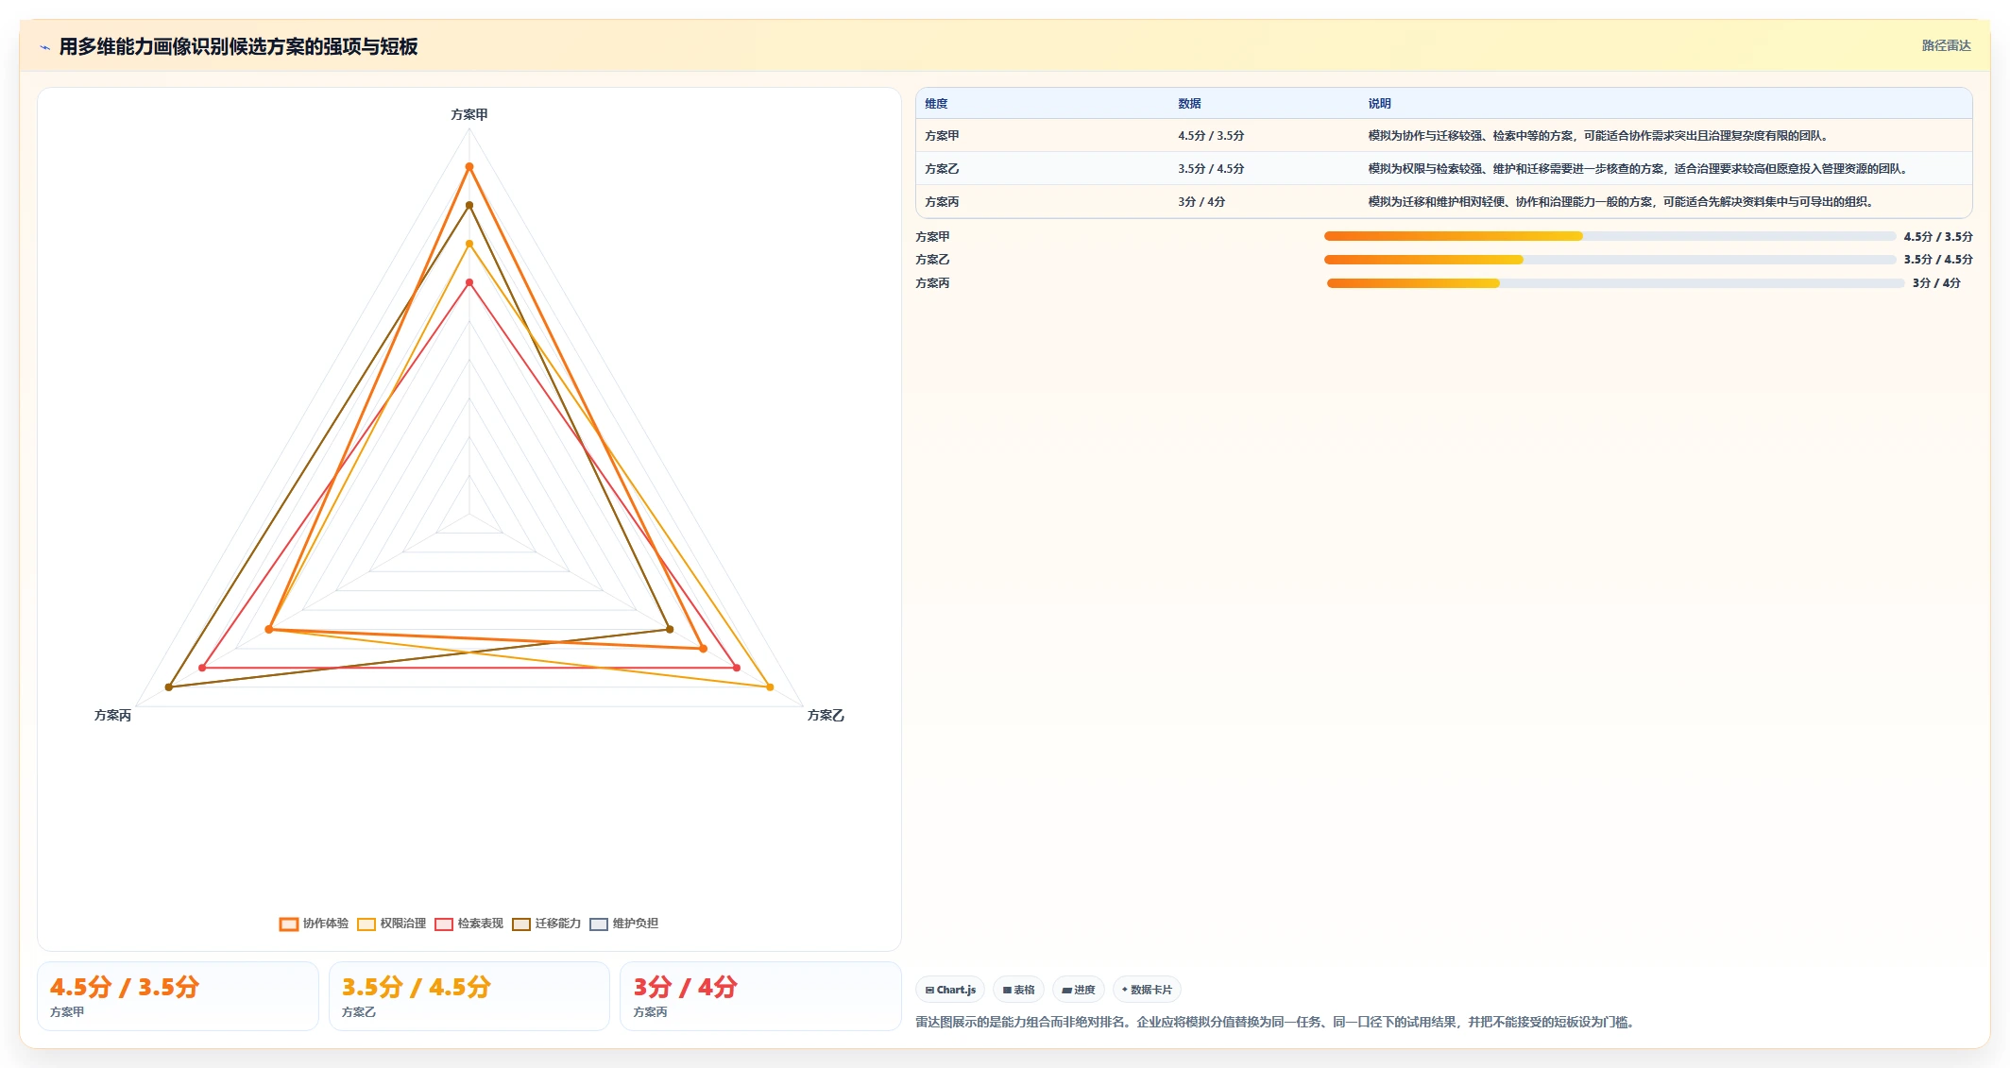
Task: Click the 方案甲 radar axis label
Action: point(469,114)
